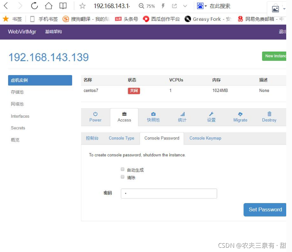Open 网络池 in the sidebar
The width and height of the screenshot is (292, 252).
click(x=17, y=104)
